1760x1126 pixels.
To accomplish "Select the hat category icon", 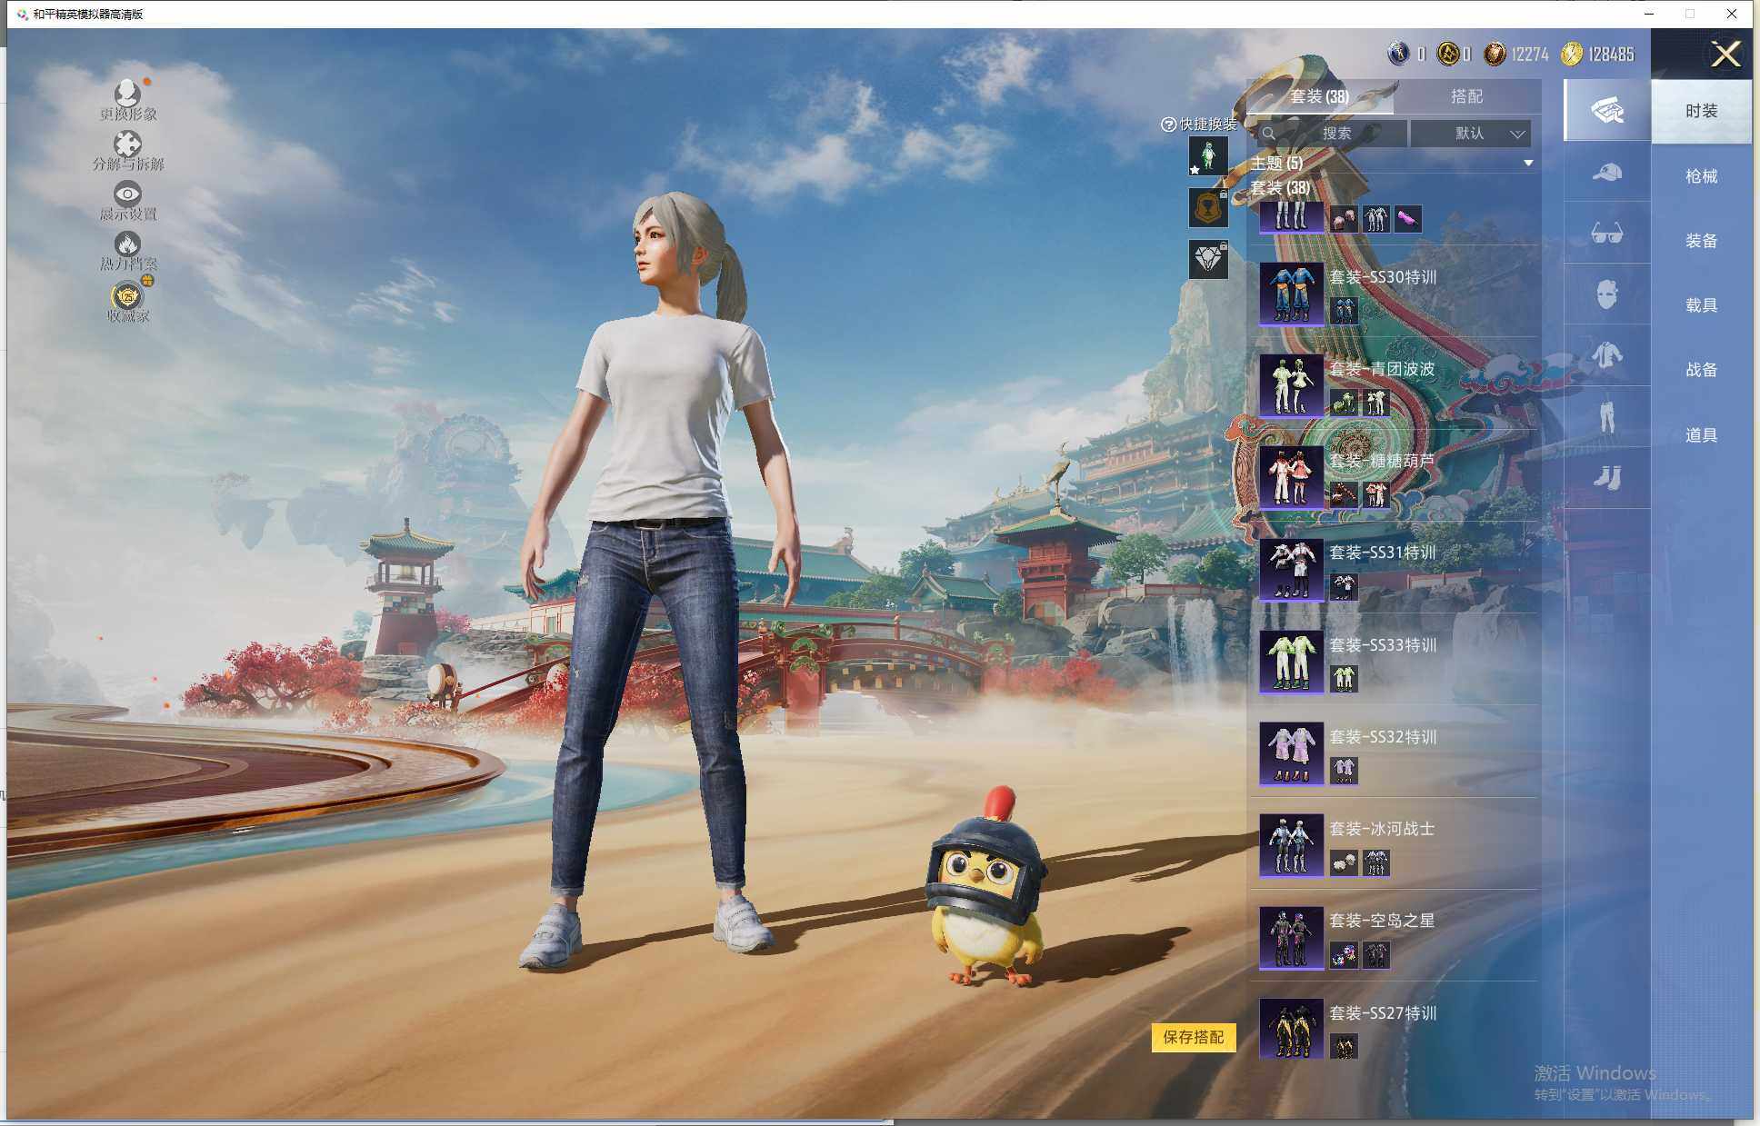I will 1606,172.
